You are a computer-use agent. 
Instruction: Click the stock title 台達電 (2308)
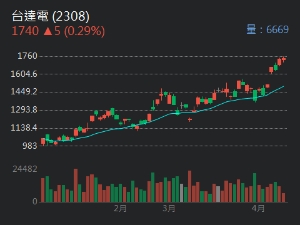click(x=51, y=16)
